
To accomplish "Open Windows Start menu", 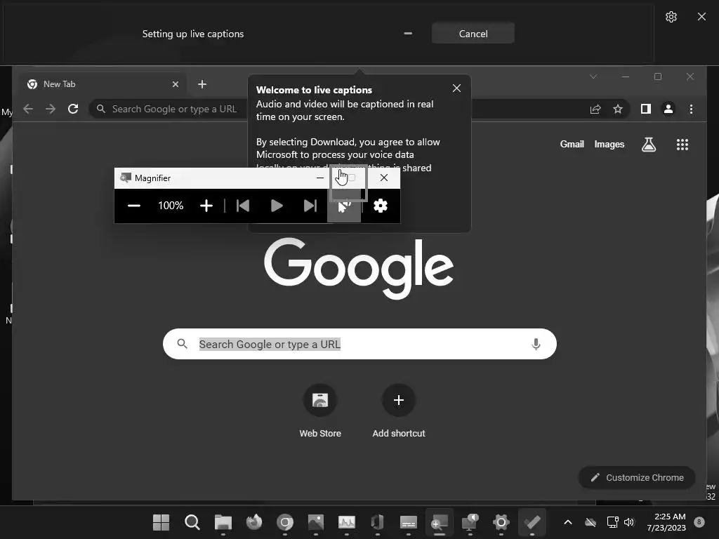I will tap(161, 522).
